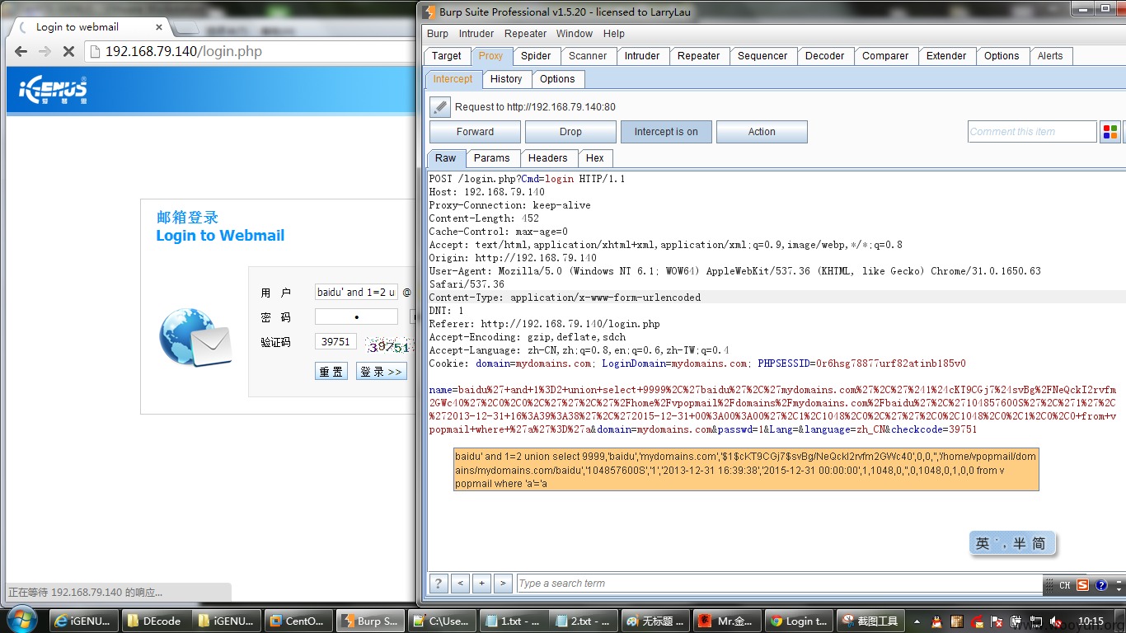Open Proxy Options sub-tab

pos(558,79)
